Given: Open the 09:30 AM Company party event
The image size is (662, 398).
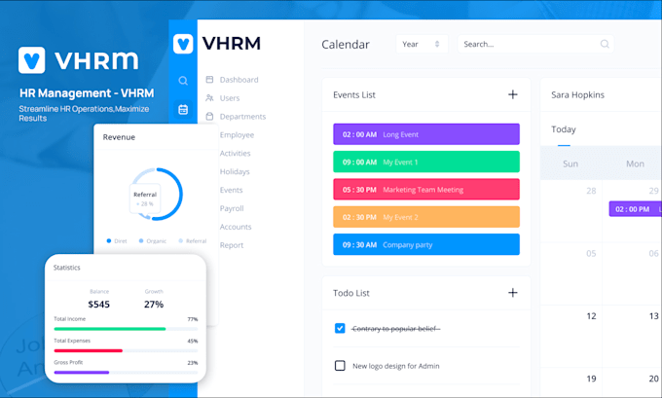Looking at the screenshot, I should click(426, 244).
